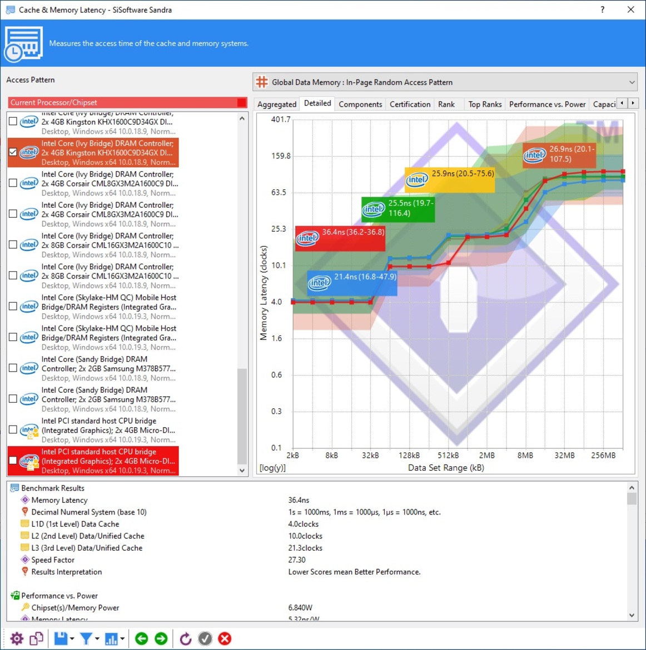Switch to the Top Ranks tab

click(485, 104)
